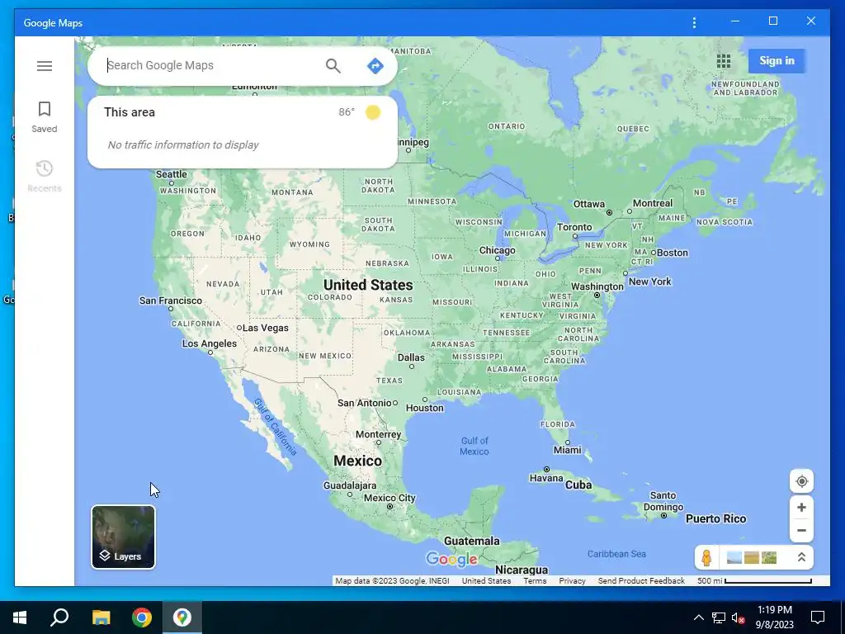The image size is (845, 634).
Task: Select Dallas on the map
Action: click(411, 357)
